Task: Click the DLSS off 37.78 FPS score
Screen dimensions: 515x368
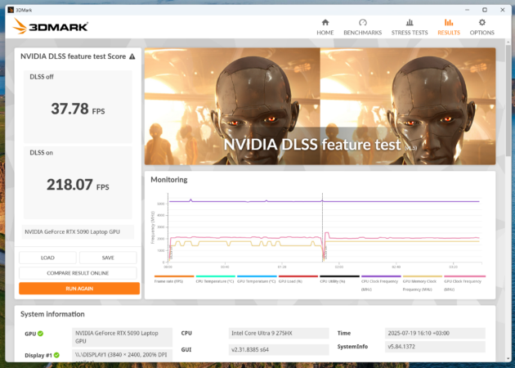Action: (78, 107)
